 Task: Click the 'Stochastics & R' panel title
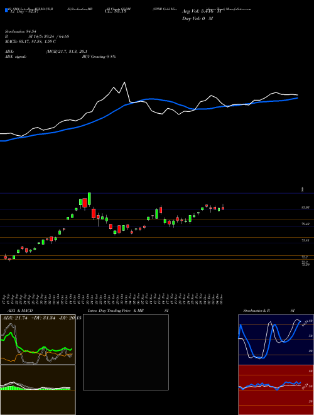(257, 311)
